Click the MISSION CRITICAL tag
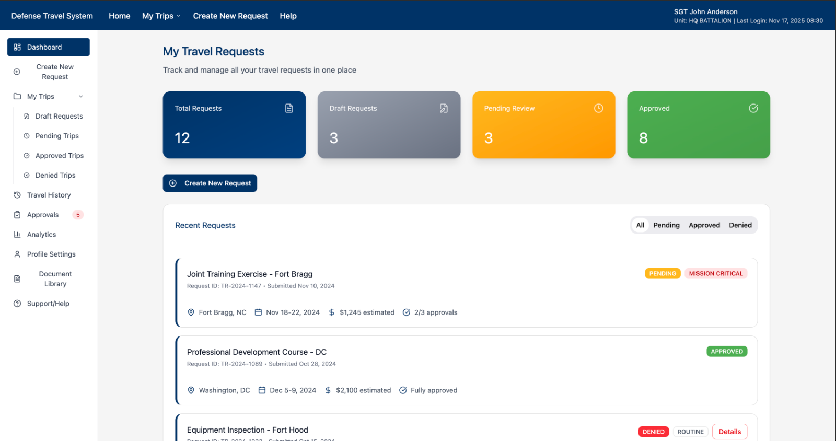The width and height of the screenshot is (836, 441). tap(716, 273)
